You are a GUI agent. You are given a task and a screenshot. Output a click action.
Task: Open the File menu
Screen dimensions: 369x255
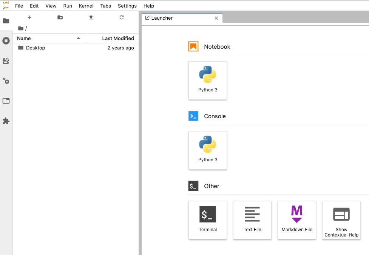(x=19, y=6)
